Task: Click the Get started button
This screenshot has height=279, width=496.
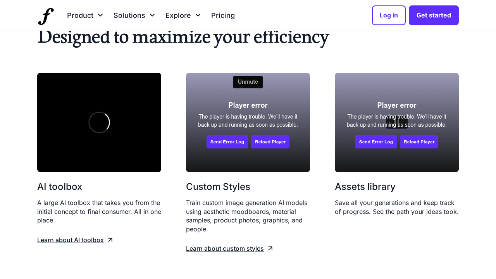Action: coord(434,15)
